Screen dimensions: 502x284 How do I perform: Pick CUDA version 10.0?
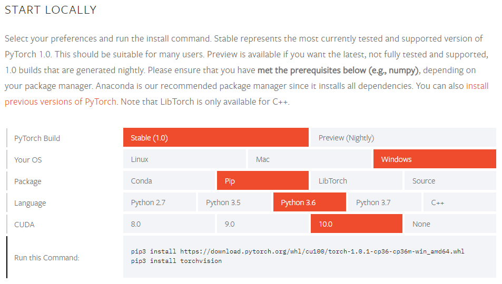[x=356, y=224]
